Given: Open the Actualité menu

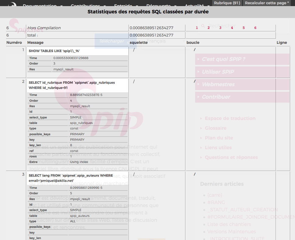Looking at the screenshot, I should point(197,6).
